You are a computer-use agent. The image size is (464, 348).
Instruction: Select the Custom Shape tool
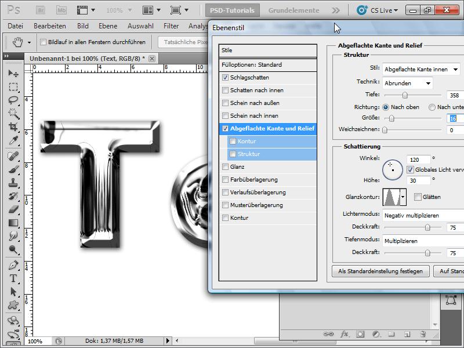[13, 305]
